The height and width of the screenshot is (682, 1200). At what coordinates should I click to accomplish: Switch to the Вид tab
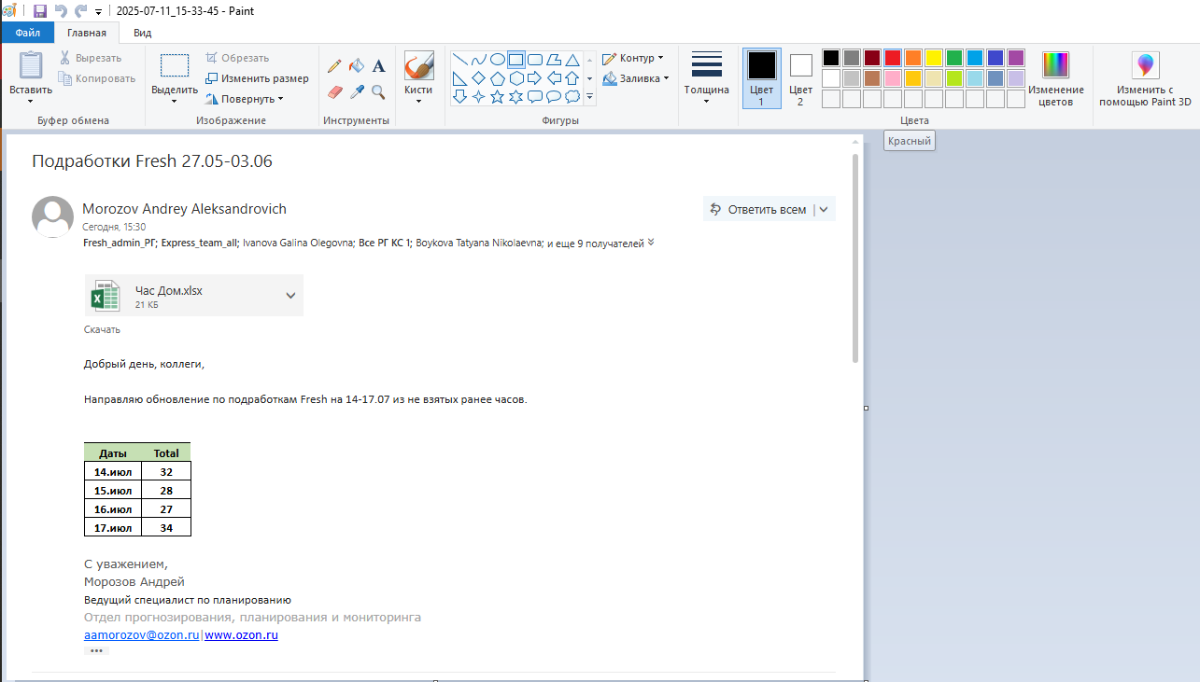142,33
